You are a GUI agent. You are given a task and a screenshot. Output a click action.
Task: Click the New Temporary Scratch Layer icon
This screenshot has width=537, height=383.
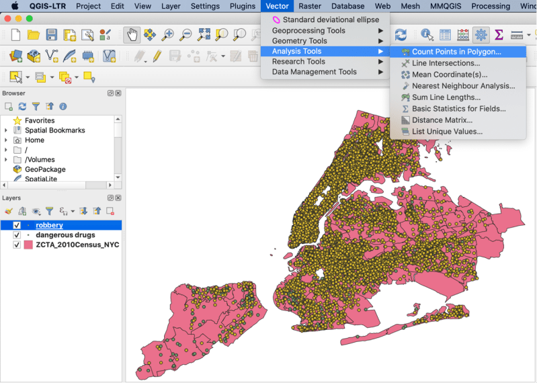[x=87, y=56]
